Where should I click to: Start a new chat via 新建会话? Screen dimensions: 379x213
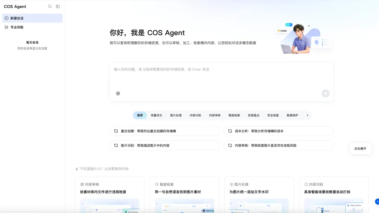[32, 18]
